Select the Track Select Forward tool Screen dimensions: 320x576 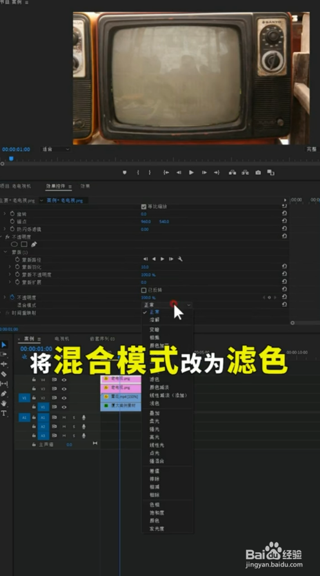coord(3,354)
